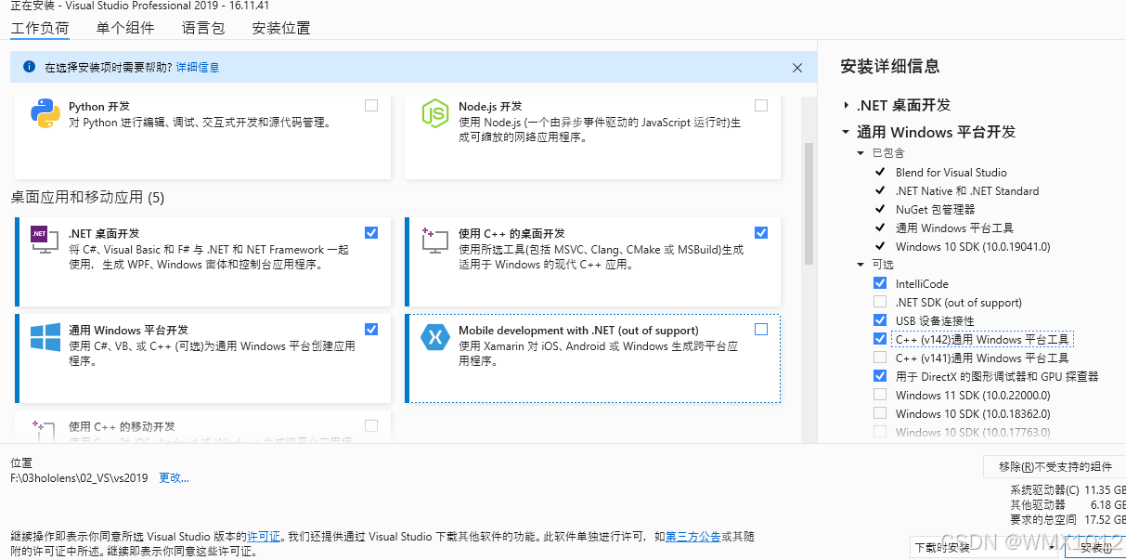Click the C++ desktop development monitor icon
1126x560 pixels.
[x=435, y=242]
